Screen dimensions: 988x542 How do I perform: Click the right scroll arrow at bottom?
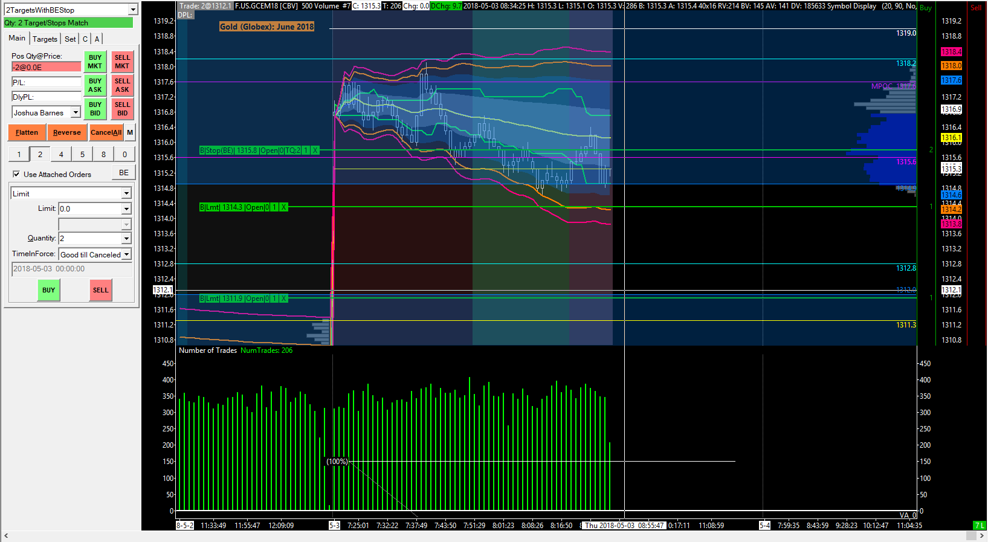pyautogui.click(x=982, y=536)
